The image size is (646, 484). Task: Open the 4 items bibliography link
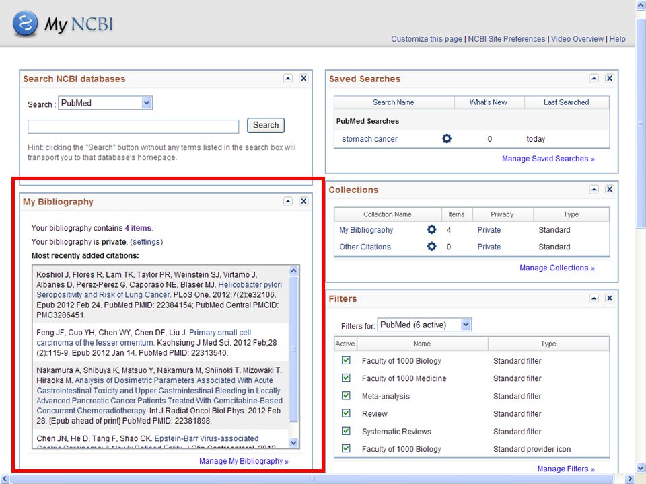point(138,228)
